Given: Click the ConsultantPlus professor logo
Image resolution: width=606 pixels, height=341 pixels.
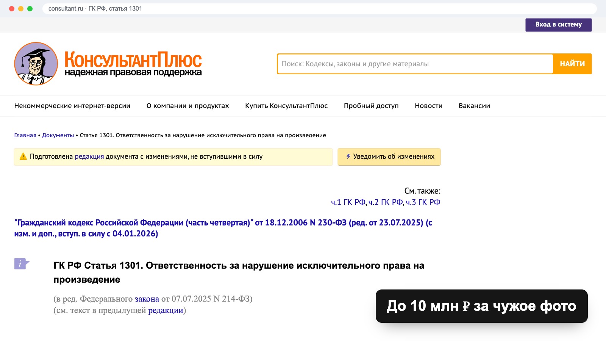Looking at the screenshot, I should [x=36, y=64].
